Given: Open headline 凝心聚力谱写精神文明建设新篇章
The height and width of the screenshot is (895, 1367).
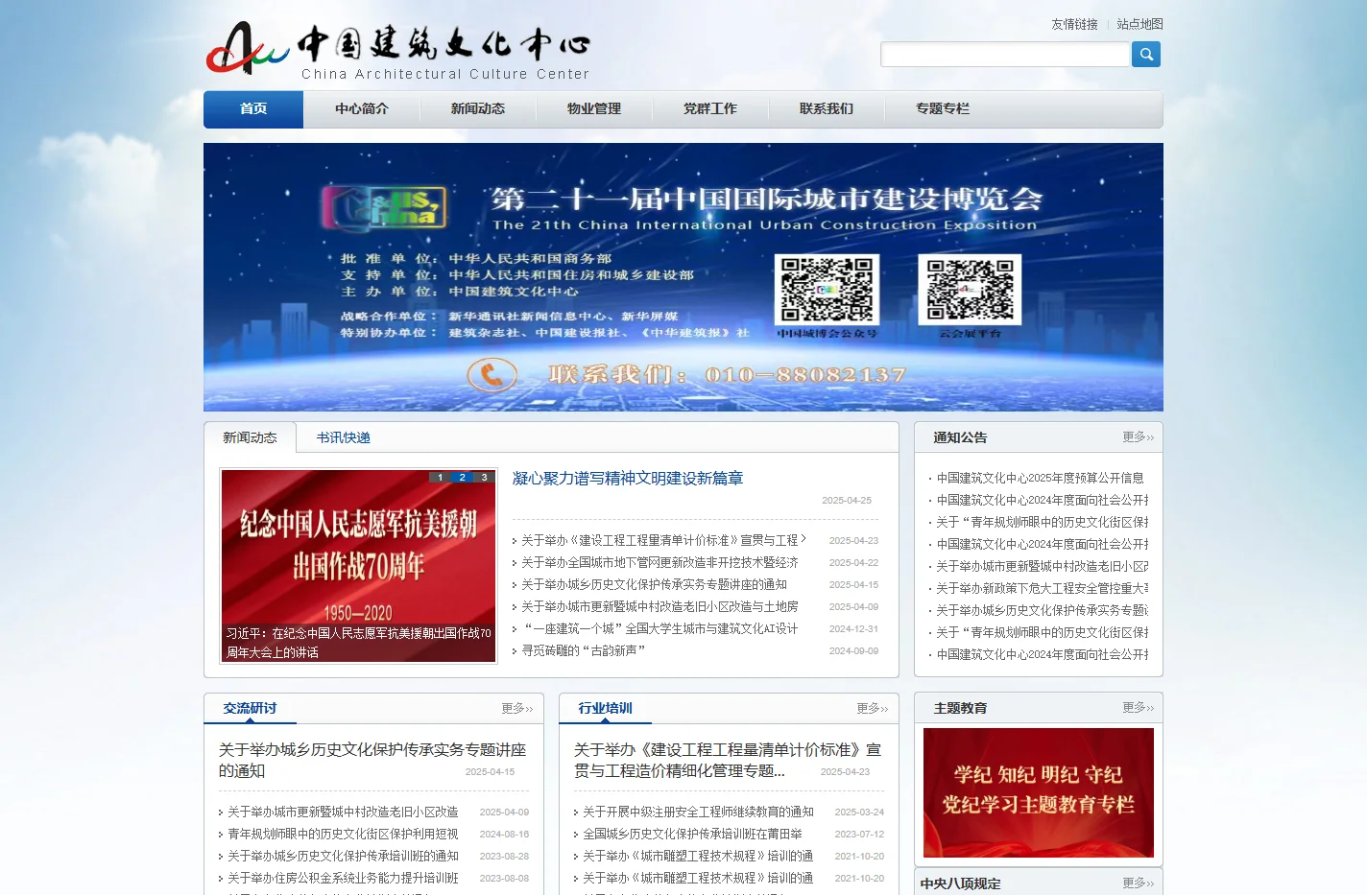Looking at the screenshot, I should (x=628, y=478).
